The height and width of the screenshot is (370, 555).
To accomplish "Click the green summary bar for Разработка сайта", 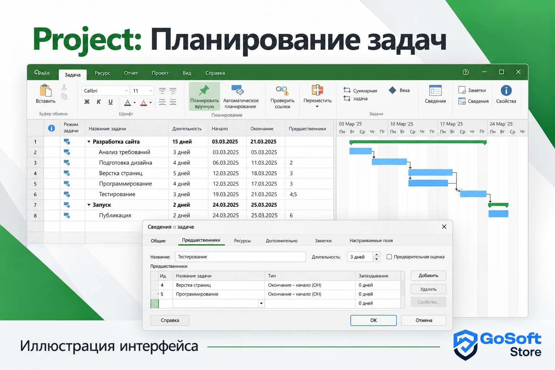I will click(418, 142).
